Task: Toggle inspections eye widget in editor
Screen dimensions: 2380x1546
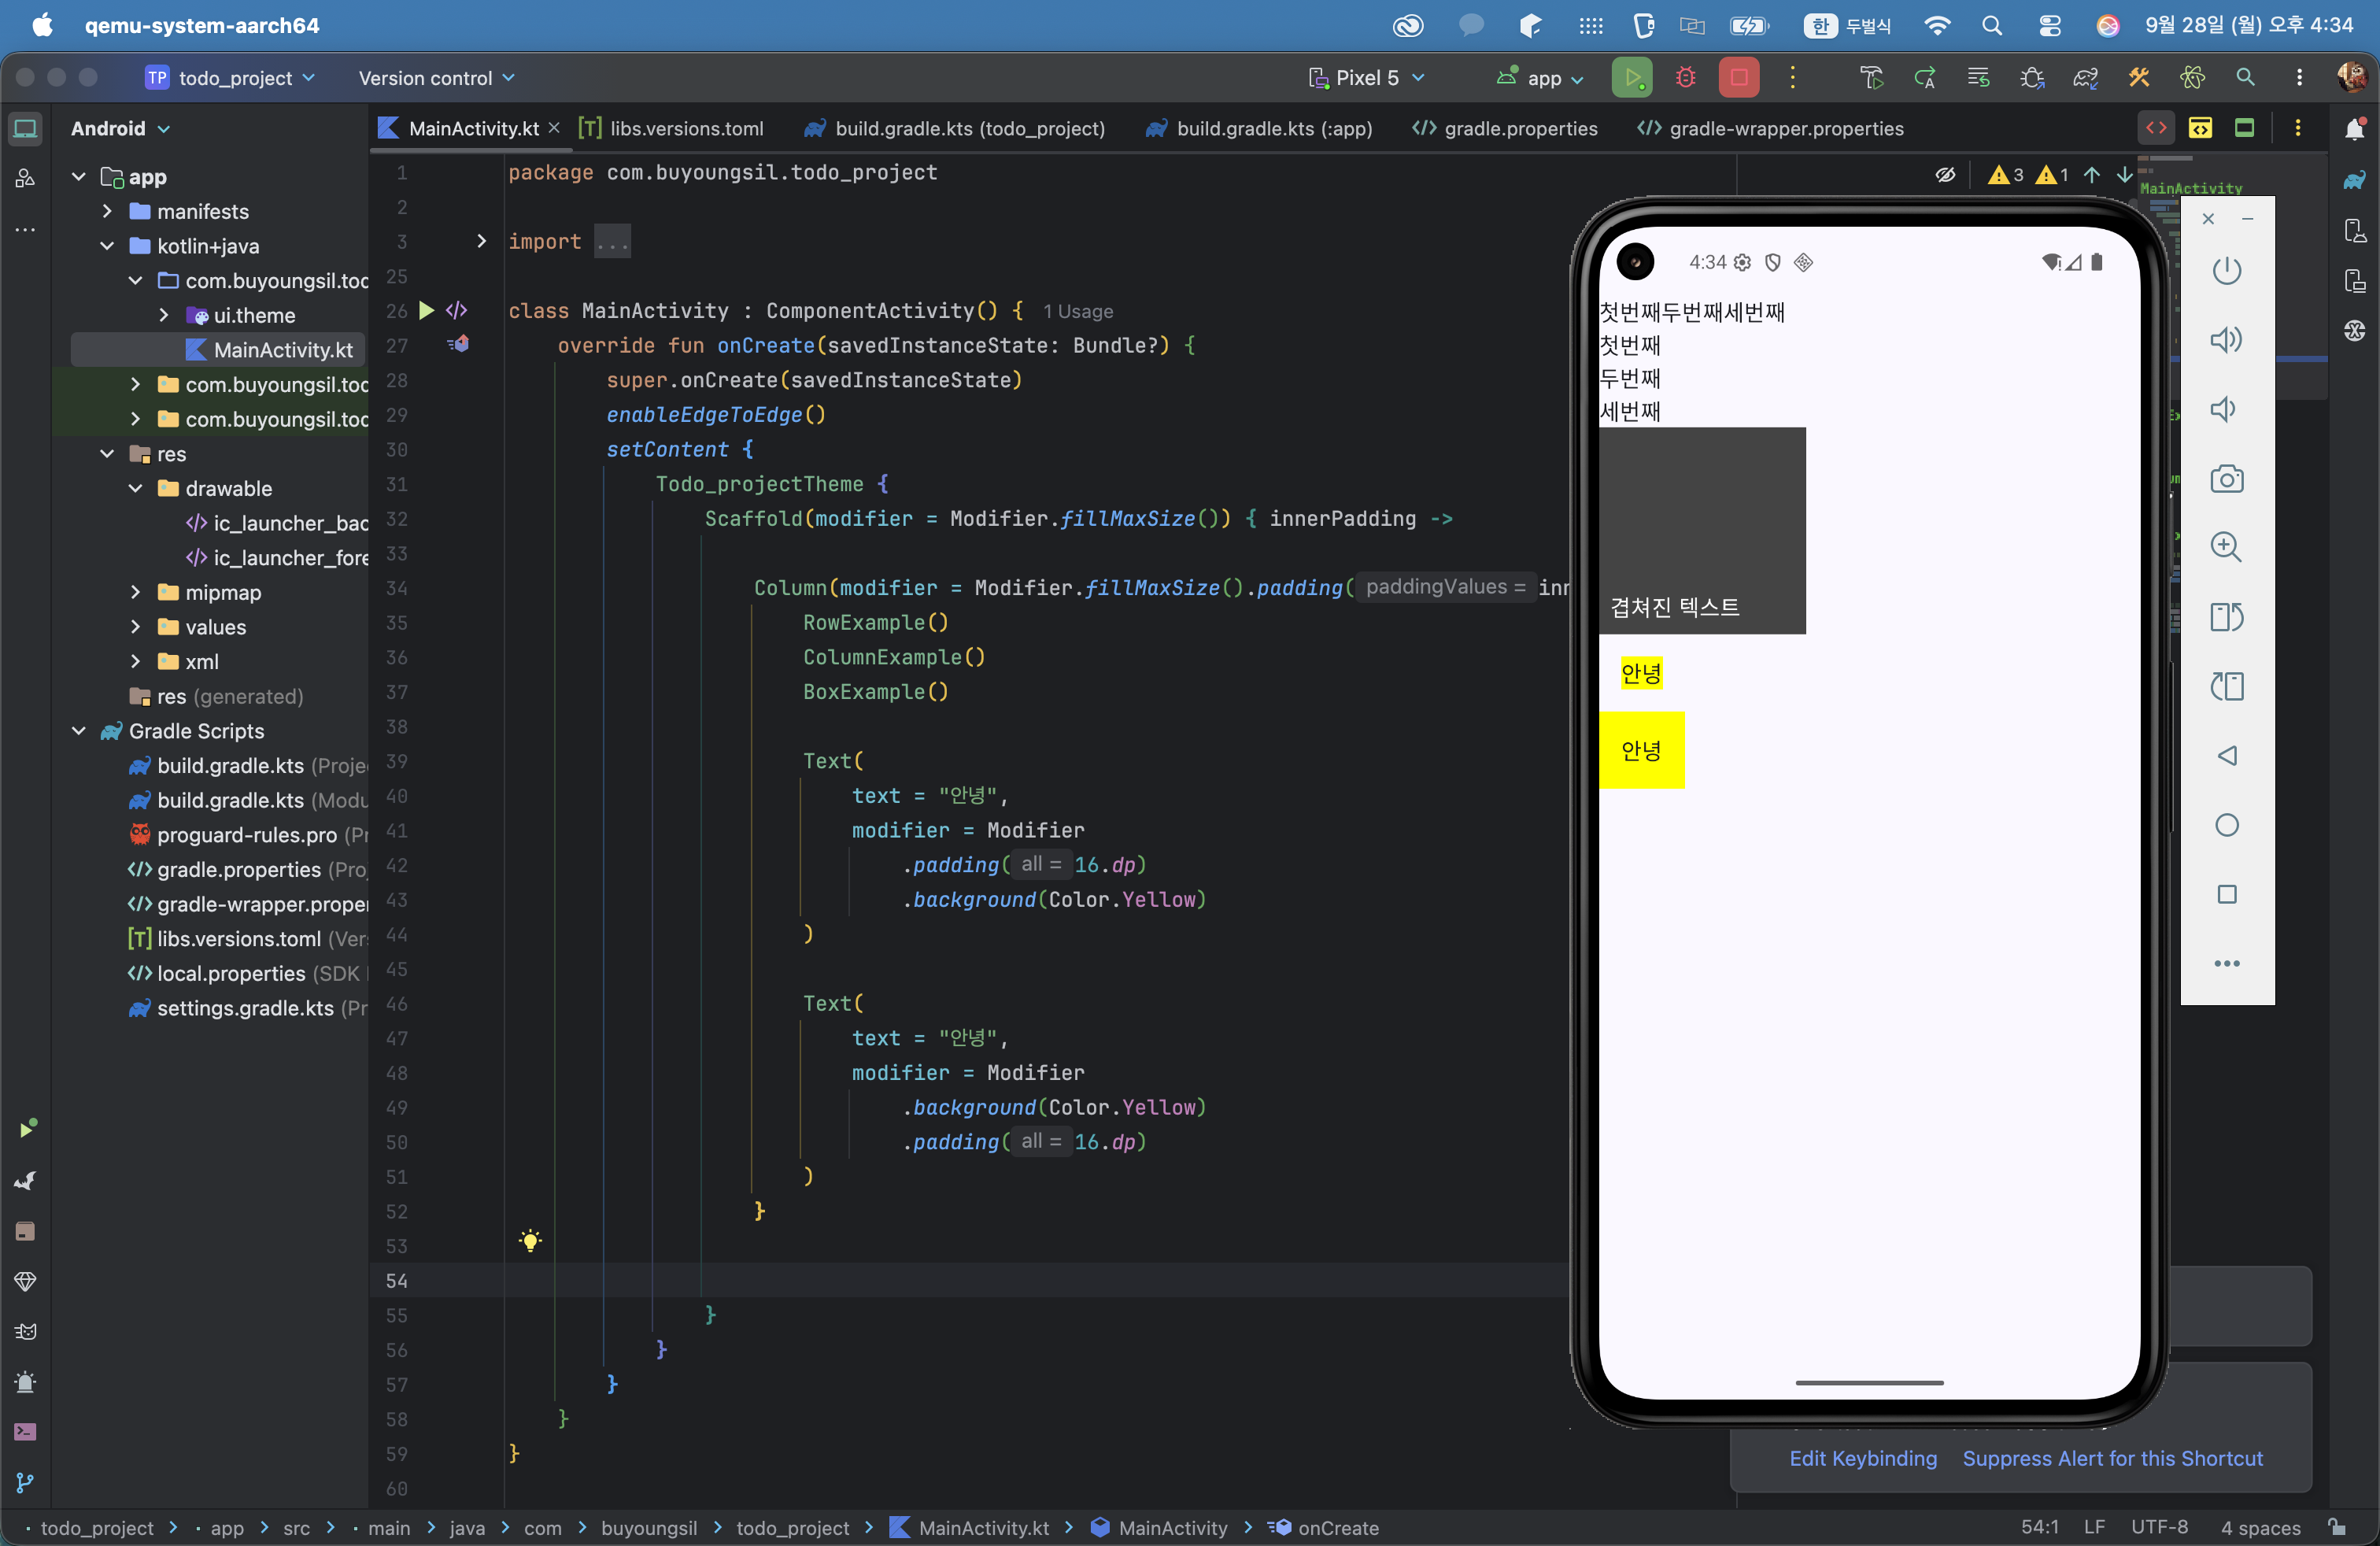Action: click(x=1944, y=174)
